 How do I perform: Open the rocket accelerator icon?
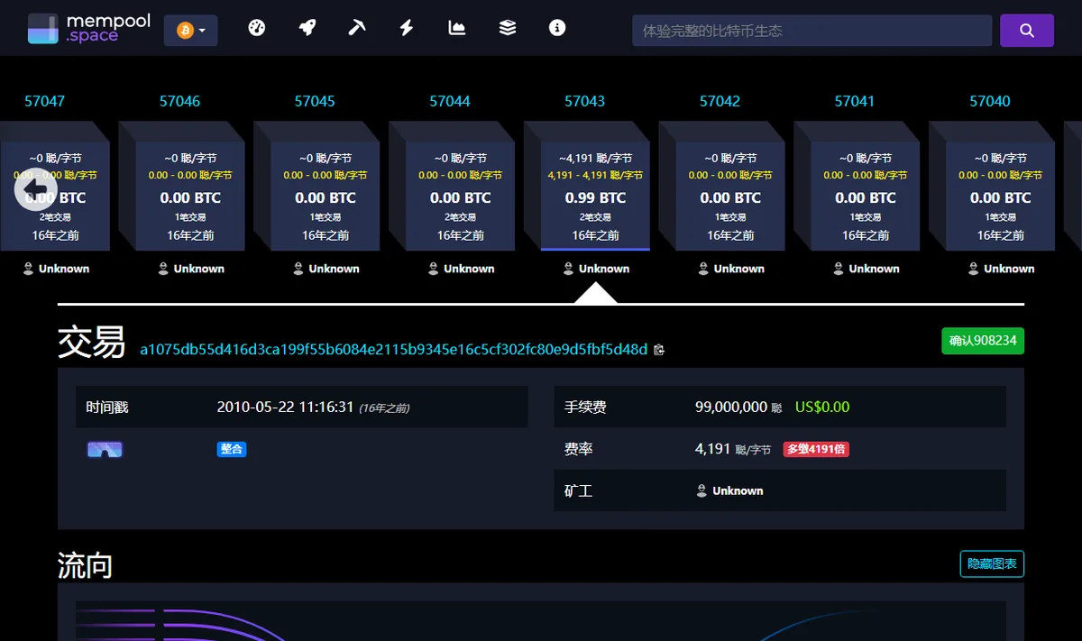click(x=307, y=28)
